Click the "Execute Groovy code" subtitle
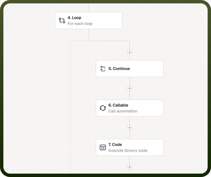 [128, 150]
